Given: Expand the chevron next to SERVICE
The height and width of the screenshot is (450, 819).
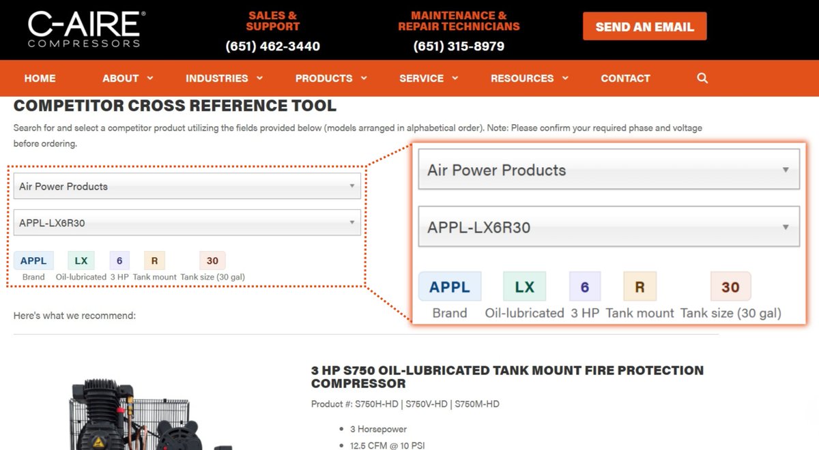Looking at the screenshot, I should click(455, 78).
